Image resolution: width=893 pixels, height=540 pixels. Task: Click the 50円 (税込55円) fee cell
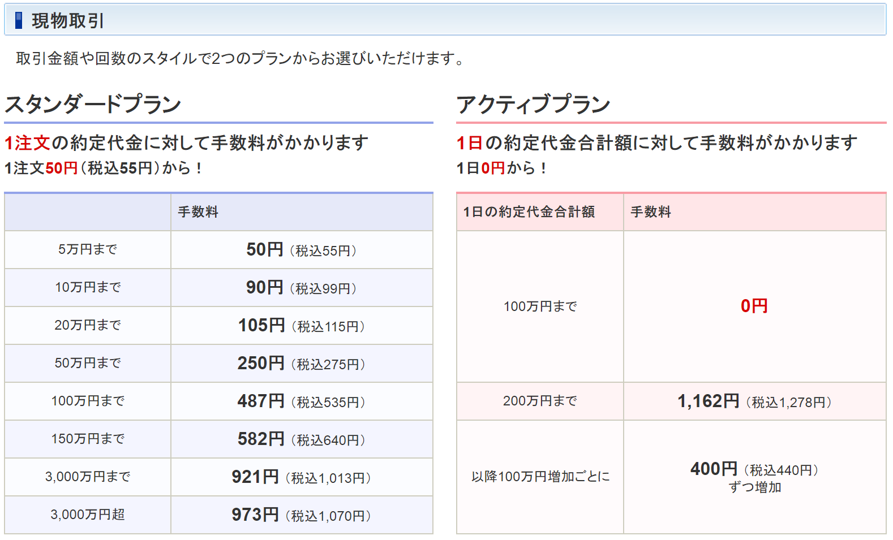coord(302,250)
